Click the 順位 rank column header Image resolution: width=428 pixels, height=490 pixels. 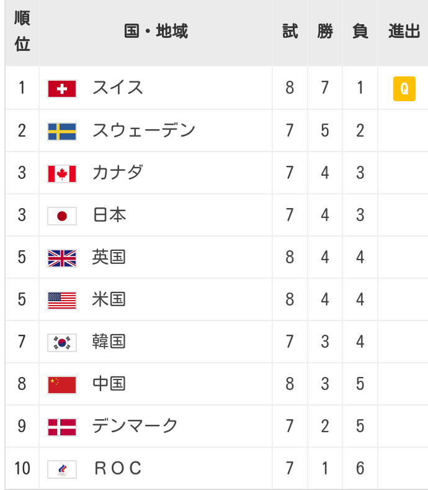(x=22, y=31)
